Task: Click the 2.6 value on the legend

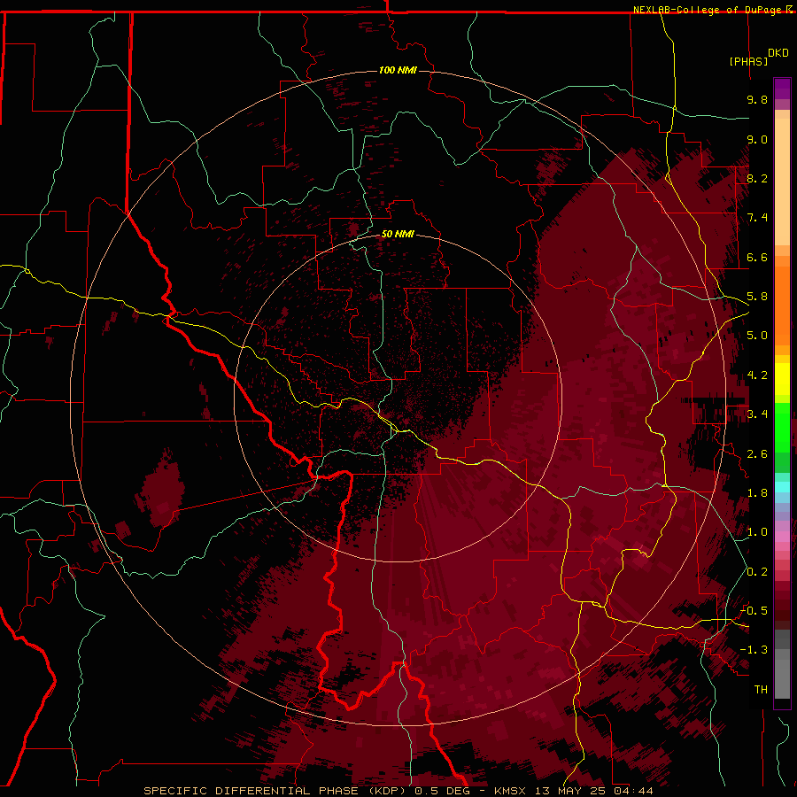Action: pyautogui.click(x=757, y=454)
